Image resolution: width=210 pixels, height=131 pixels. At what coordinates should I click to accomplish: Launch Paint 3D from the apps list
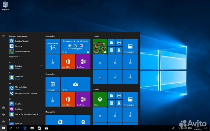coord(26,124)
